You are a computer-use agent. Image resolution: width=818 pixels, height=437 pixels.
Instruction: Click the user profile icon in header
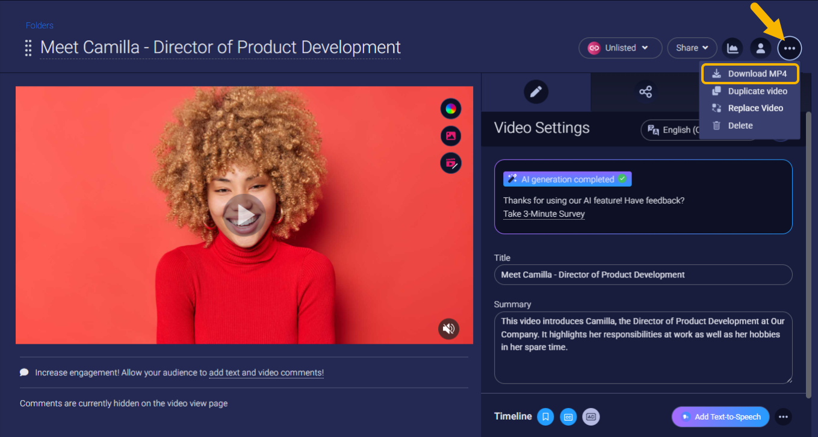tap(761, 48)
